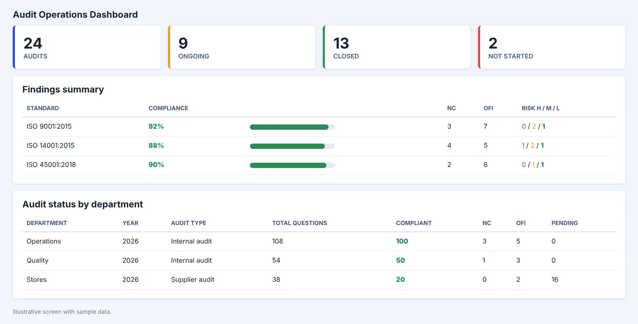
Task: Click the Compliant column header
Action: point(414,223)
